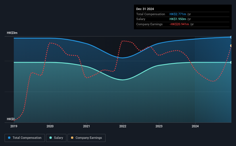Toggle the Company Earnings legend button
Viewport: 236px width, 146px height.
(87, 138)
